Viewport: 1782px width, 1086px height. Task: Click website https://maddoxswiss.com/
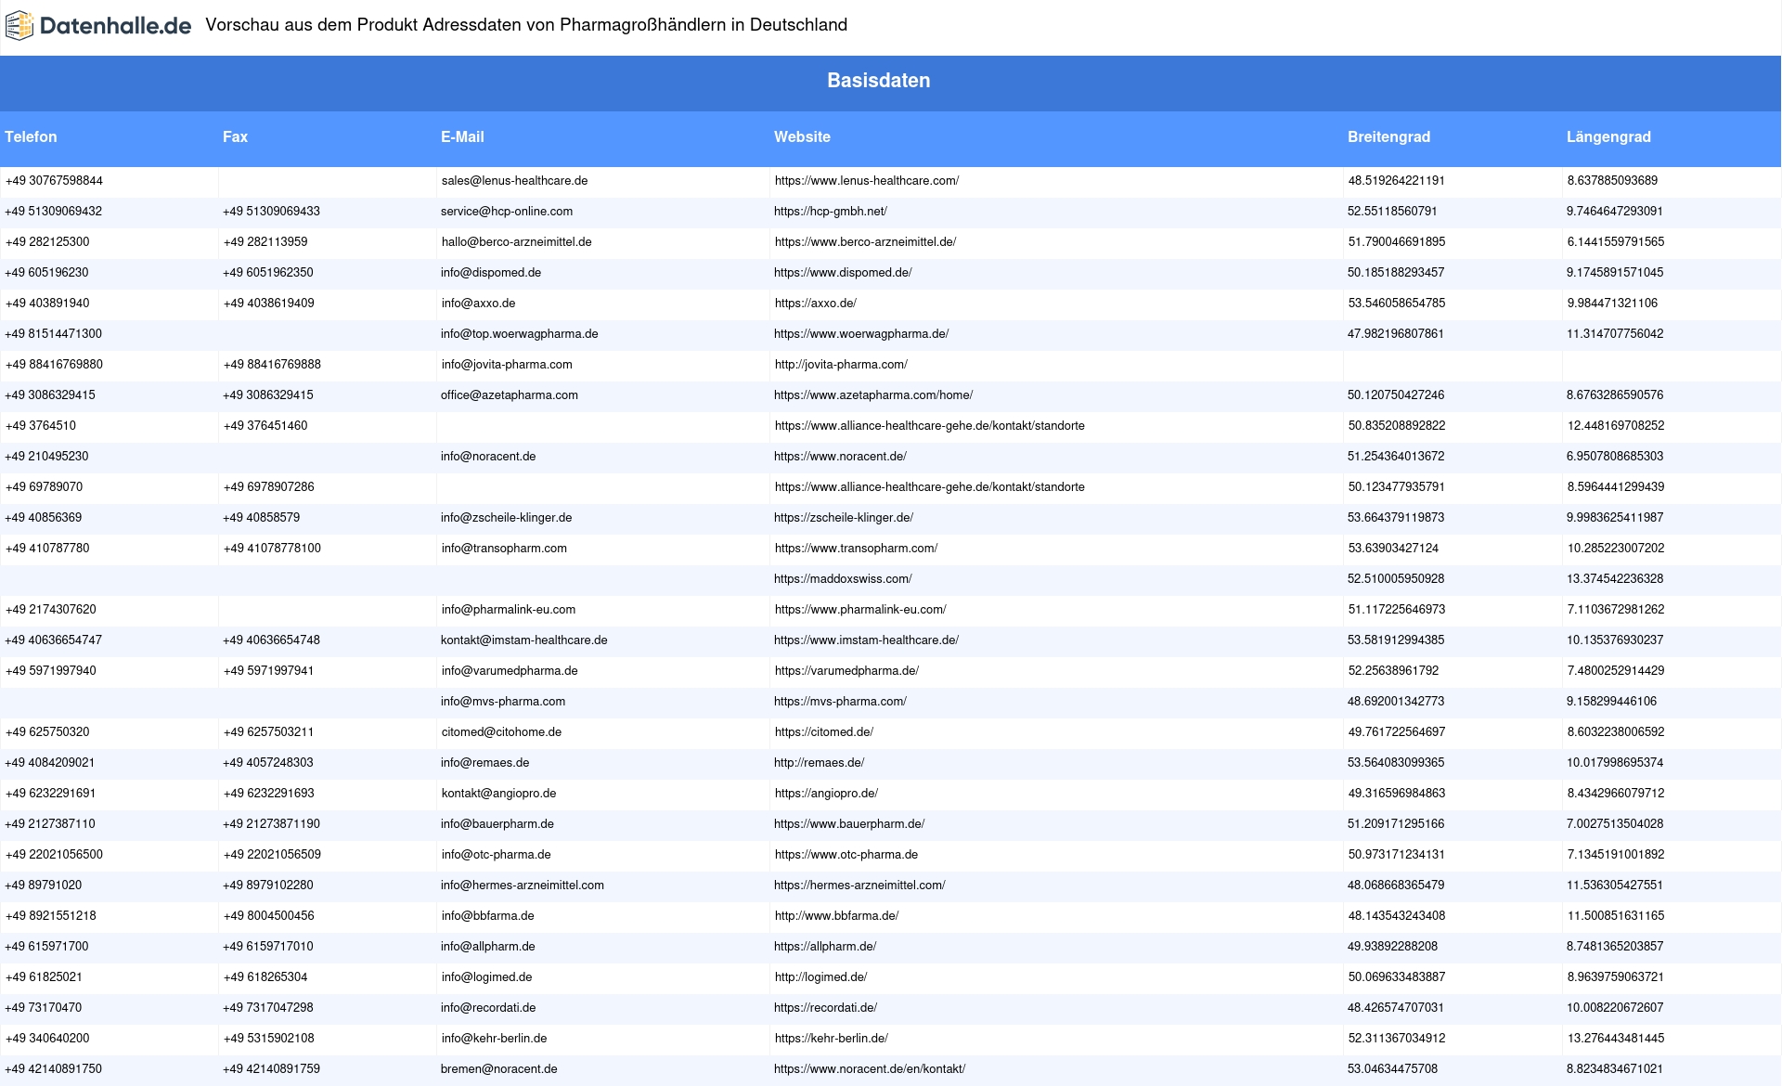click(x=843, y=579)
